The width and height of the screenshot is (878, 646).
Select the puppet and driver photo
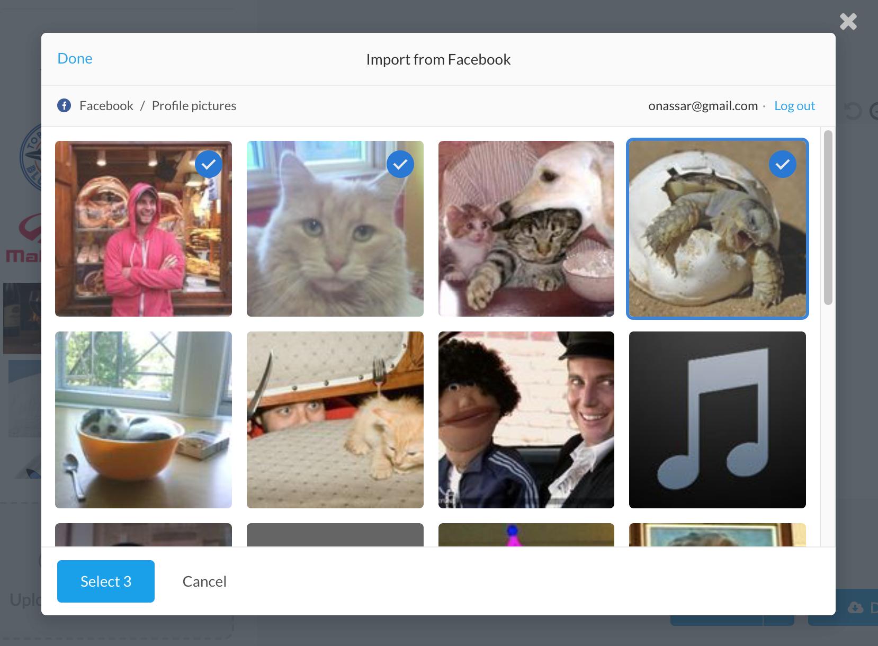526,419
